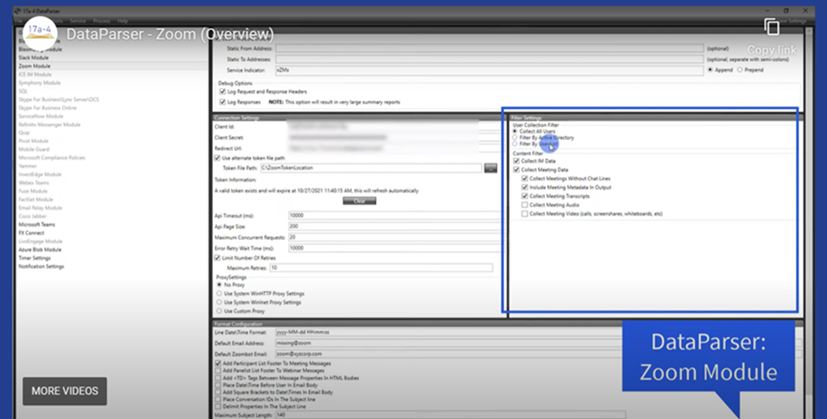Click browse button beside Token File Path

(x=490, y=168)
